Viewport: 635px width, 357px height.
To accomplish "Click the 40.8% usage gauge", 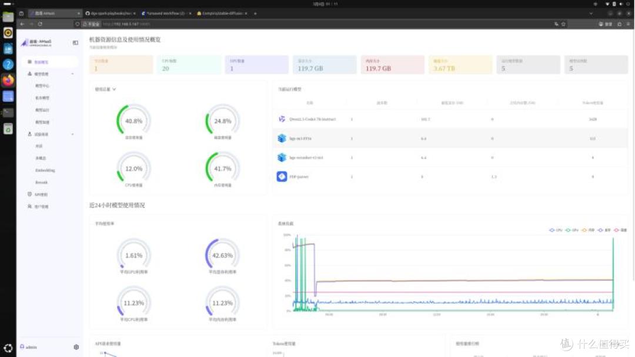I will 133,121.
